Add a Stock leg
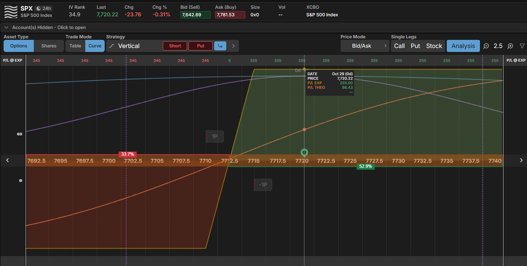 [434, 46]
